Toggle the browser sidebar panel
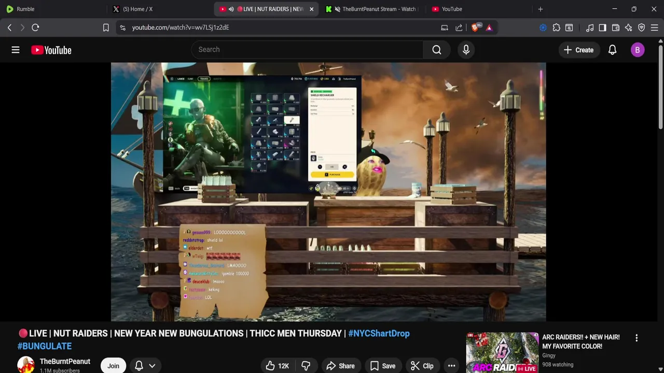 tap(602, 27)
